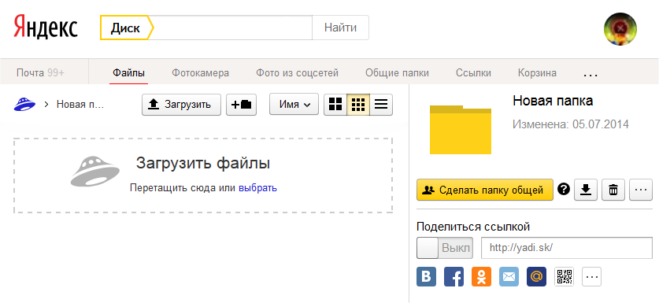Create a new folder with plus-folder icon
Image resolution: width=659 pixels, height=303 pixels.
pos(241,104)
